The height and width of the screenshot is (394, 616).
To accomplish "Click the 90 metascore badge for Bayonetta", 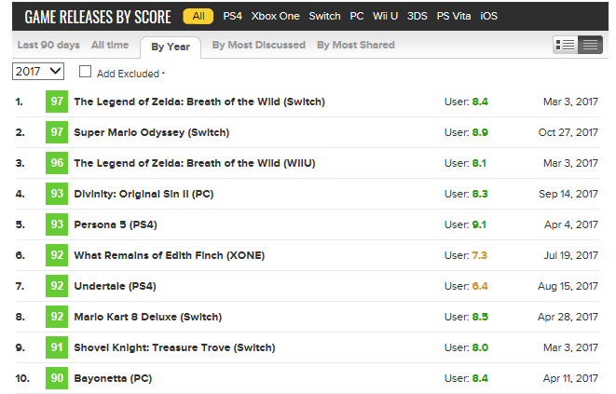I will tap(57, 378).
